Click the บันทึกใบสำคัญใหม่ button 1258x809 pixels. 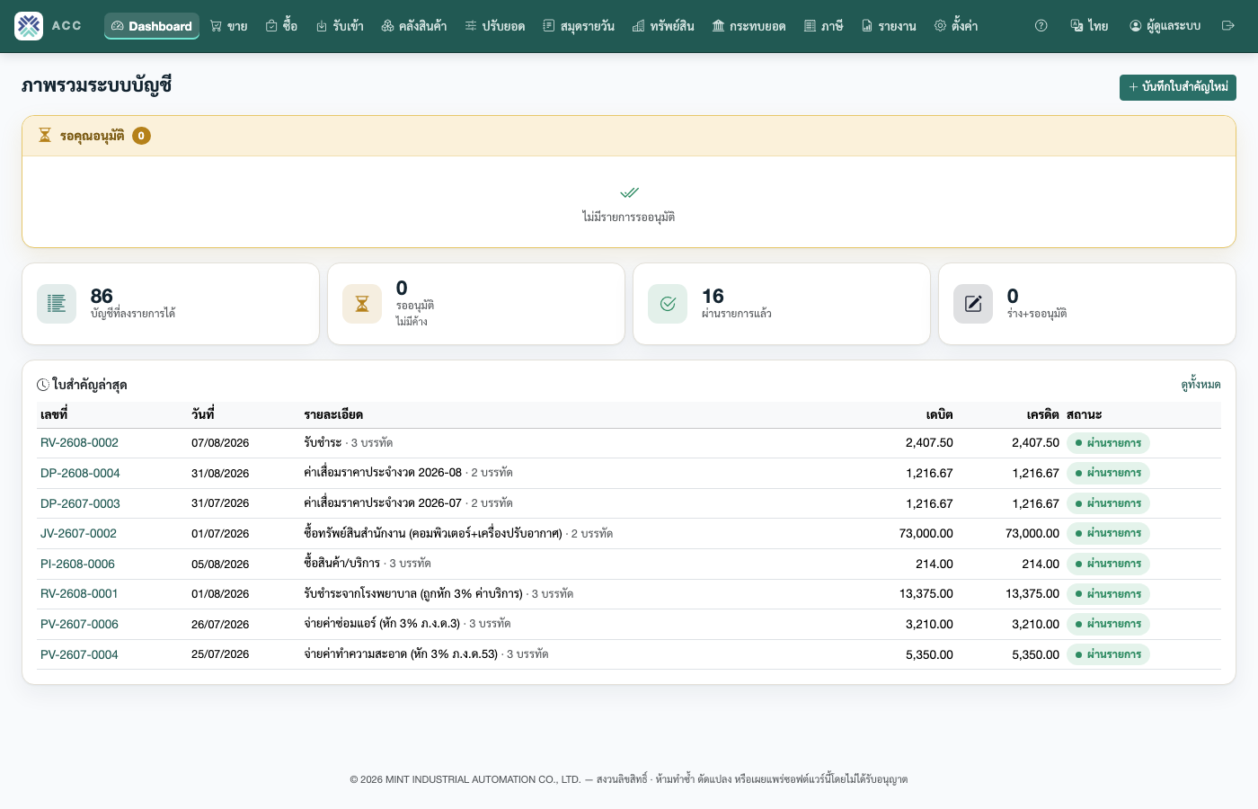(1178, 87)
